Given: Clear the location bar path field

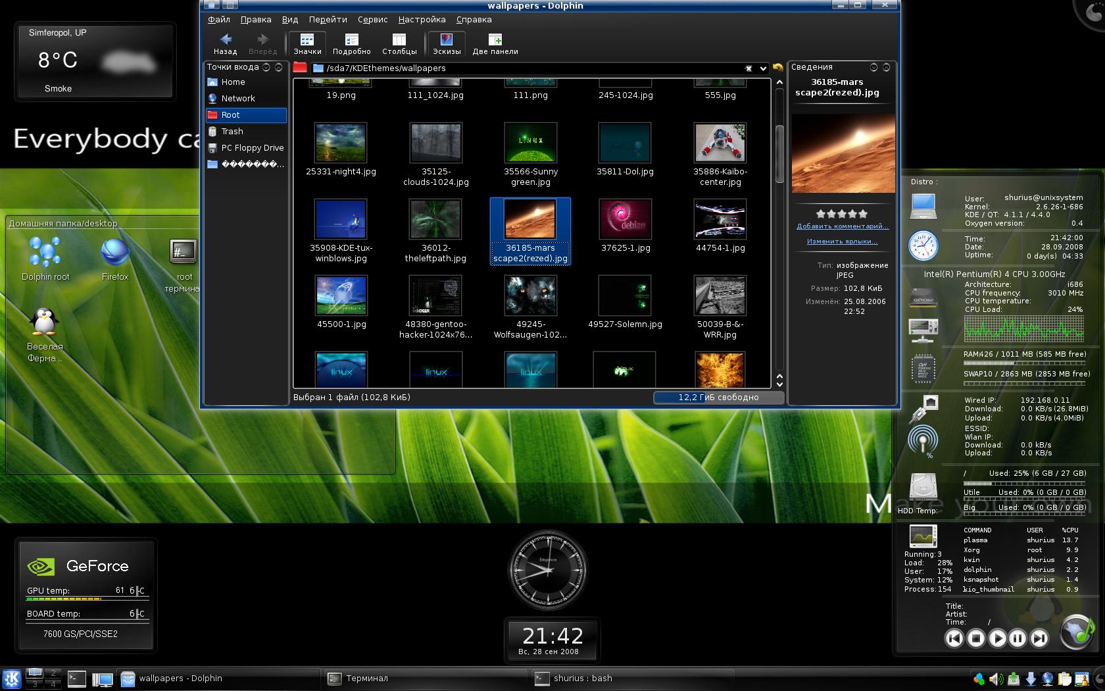Looking at the screenshot, I should click(x=749, y=68).
